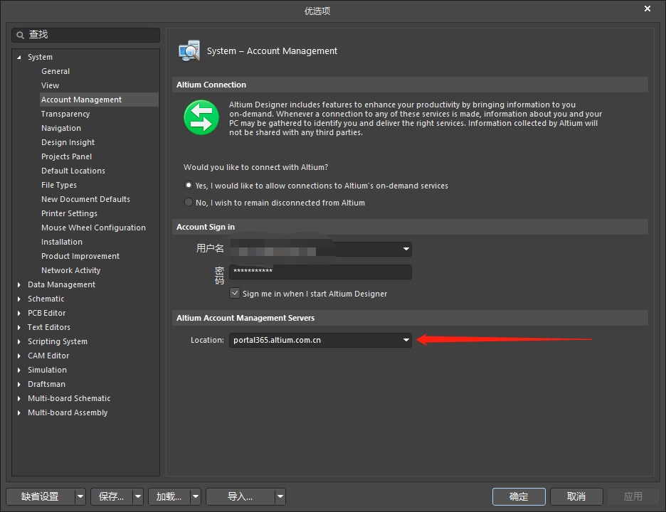
Task: Expand the Simulation node
Action: [19, 370]
